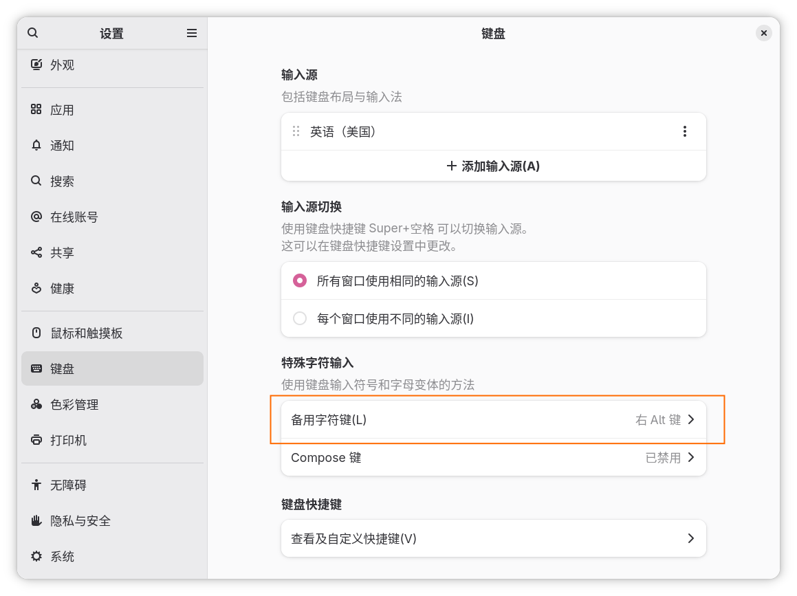Click the search icon in settings sidebar
Screen dimensions: 797x596
point(33,33)
